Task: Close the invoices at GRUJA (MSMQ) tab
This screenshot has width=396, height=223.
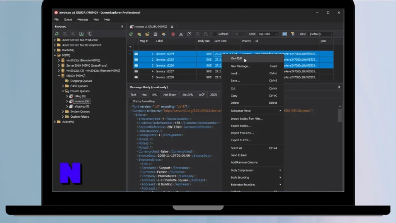Action: pos(172,27)
